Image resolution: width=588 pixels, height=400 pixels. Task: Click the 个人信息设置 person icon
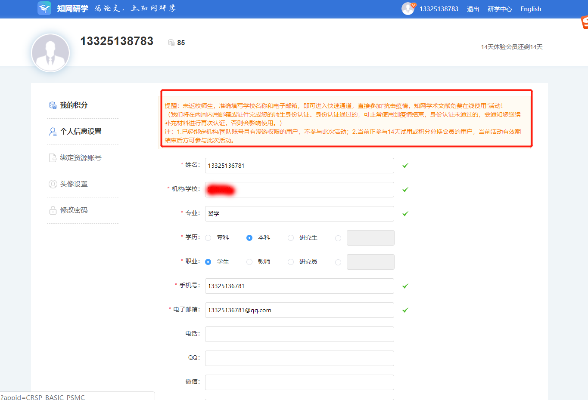tap(53, 132)
